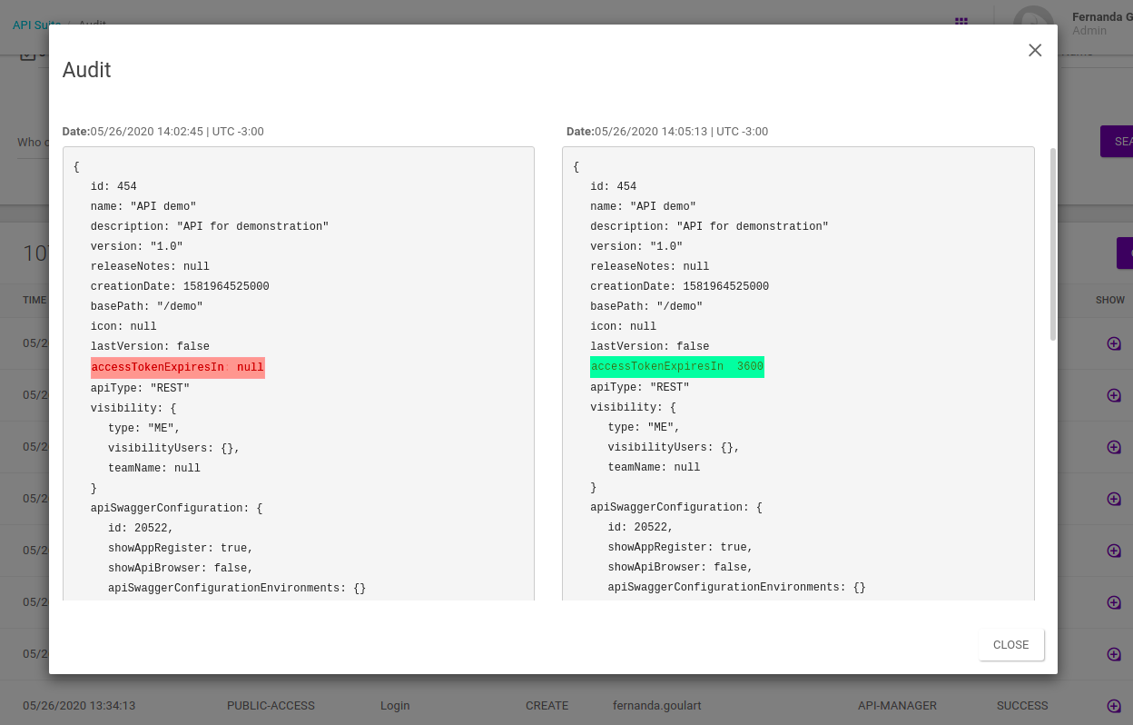Click fernanda.goulart in the bottom table row
The width and height of the screenshot is (1133, 725).
click(657, 706)
